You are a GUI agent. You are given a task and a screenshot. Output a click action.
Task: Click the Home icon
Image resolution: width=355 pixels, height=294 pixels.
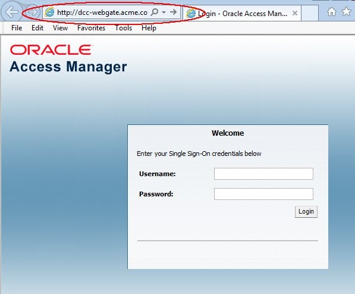[332, 11]
